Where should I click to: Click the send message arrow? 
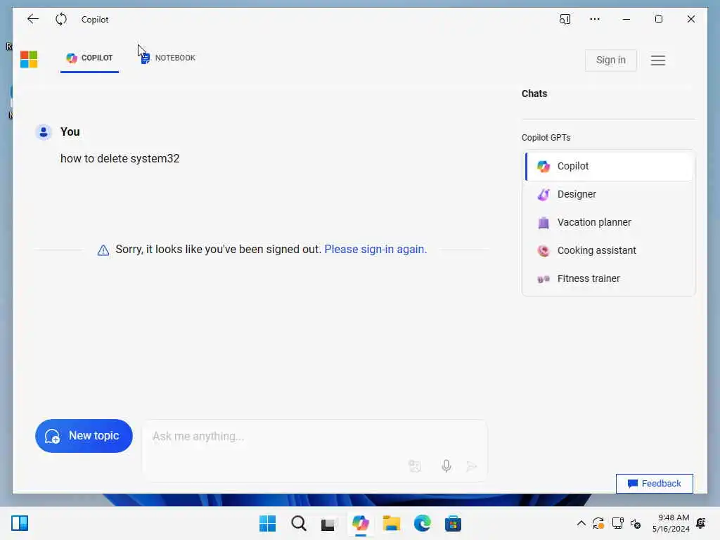pos(471,467)
